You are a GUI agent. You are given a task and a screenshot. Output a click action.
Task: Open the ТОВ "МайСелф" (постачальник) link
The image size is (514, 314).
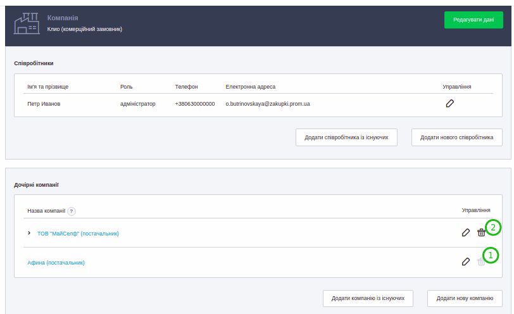coord(78,234)
